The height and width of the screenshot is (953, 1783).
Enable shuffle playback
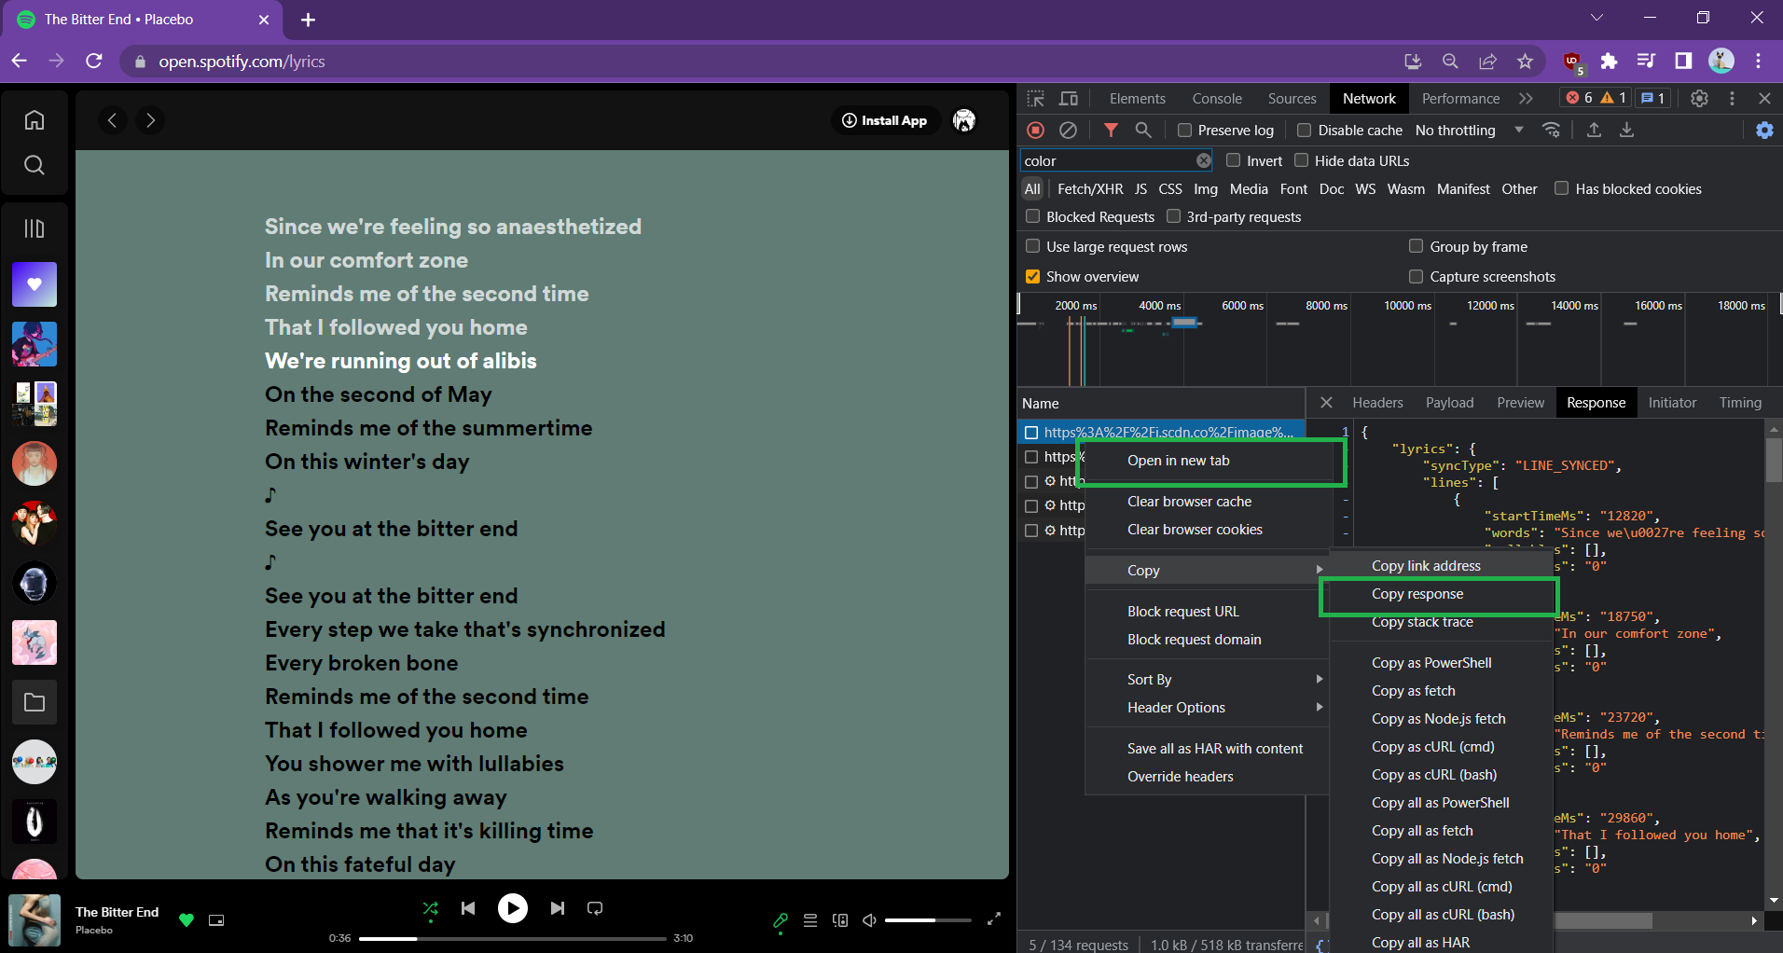click(430, 907)
